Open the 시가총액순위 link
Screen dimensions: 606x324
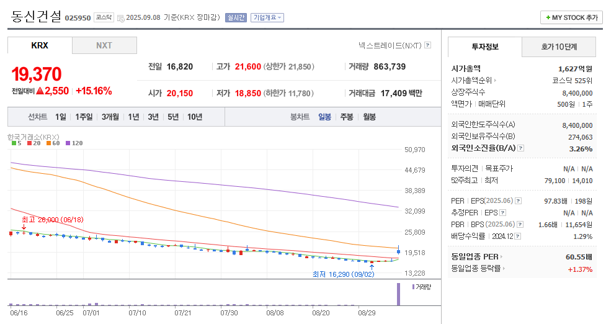click(x=471, y=81)
